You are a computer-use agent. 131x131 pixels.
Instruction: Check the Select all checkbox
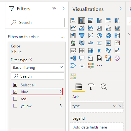(15, 85)
